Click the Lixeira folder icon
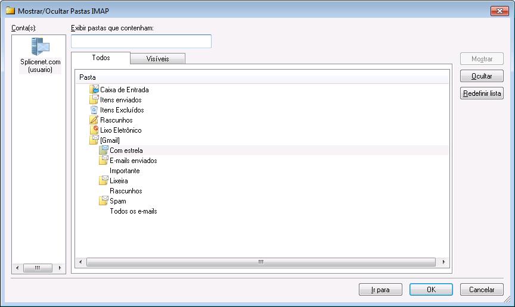This screenshot has width=515, height=307. (104, 181)
